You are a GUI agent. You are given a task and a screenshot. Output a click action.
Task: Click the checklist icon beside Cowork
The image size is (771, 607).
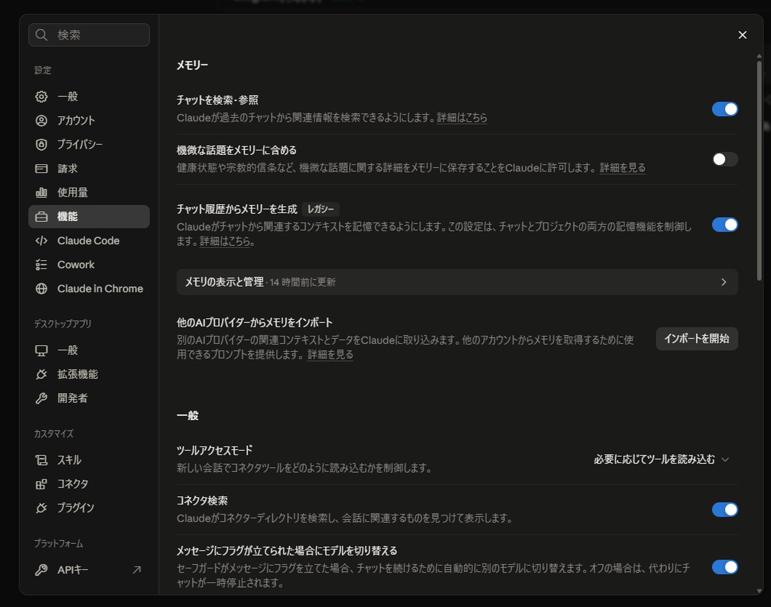(x=42, y=265)
